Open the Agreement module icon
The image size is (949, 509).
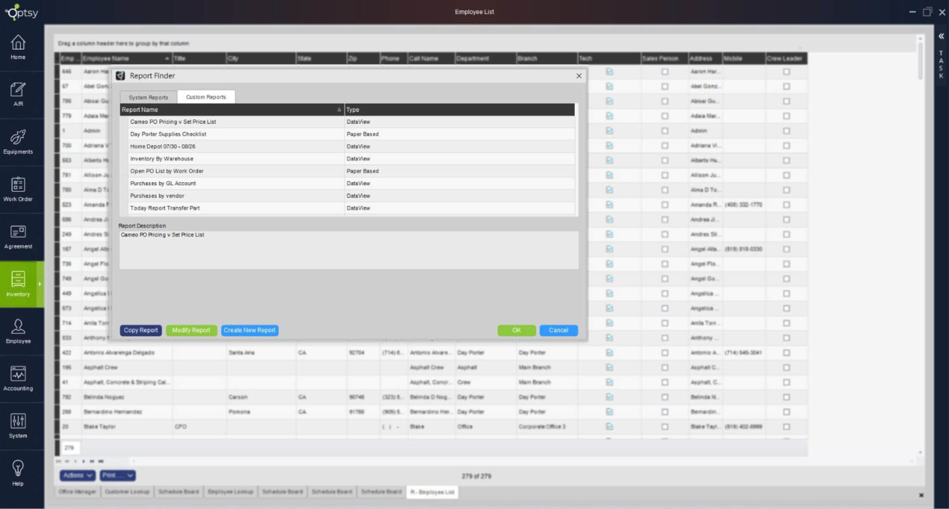pos(18,236)
